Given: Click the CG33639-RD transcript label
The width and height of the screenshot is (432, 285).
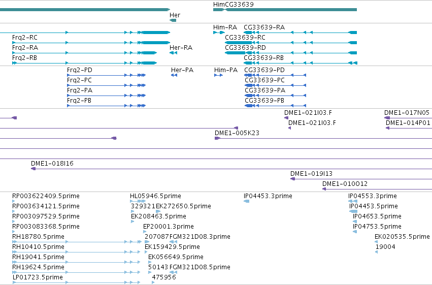Looking at the screenshot, I should (246, 48).
